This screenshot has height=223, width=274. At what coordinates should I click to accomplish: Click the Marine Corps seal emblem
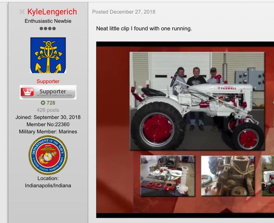click(48, 155)
